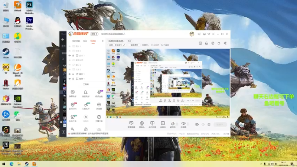Switch to the first scene tab 我的场景
Screen dimensions: 297x167
tap(76, 41)
